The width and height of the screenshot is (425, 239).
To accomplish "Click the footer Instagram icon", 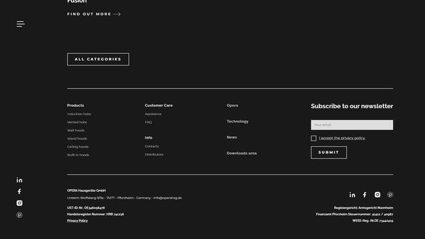I will (377, 195).
